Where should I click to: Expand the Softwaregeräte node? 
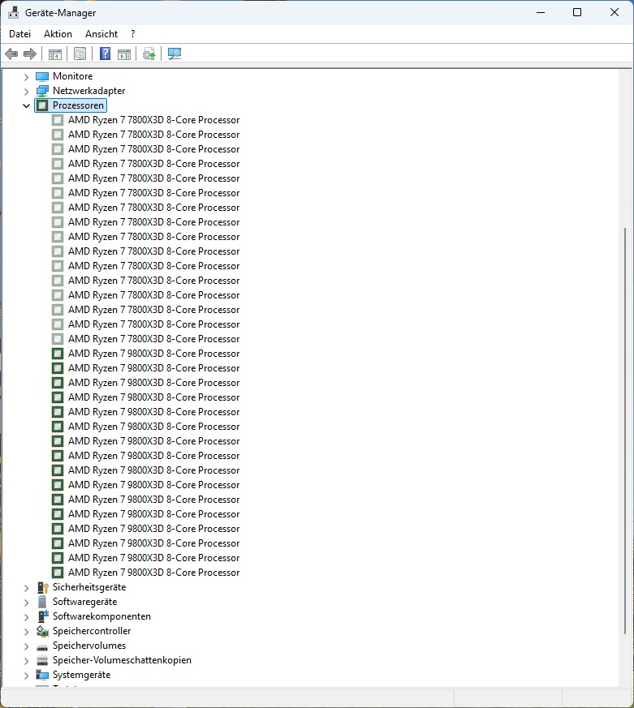[x=26, y=603]
